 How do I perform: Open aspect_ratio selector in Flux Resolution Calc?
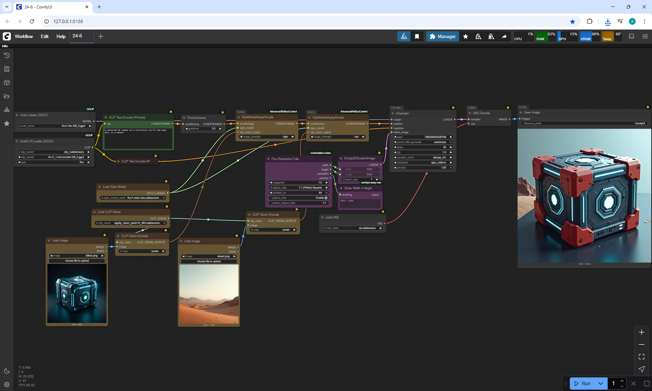(x=299, y=188)
